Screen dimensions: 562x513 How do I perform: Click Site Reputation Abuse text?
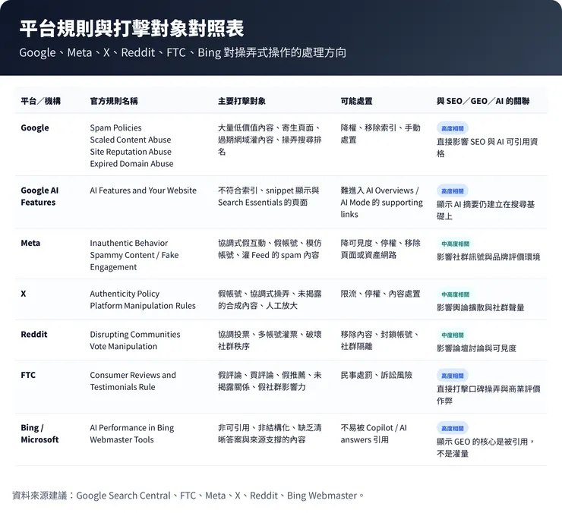click(x=131, y=152)
